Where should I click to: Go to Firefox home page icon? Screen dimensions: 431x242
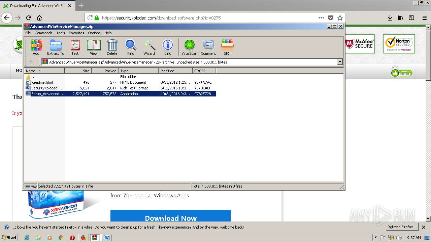(39, 18)
